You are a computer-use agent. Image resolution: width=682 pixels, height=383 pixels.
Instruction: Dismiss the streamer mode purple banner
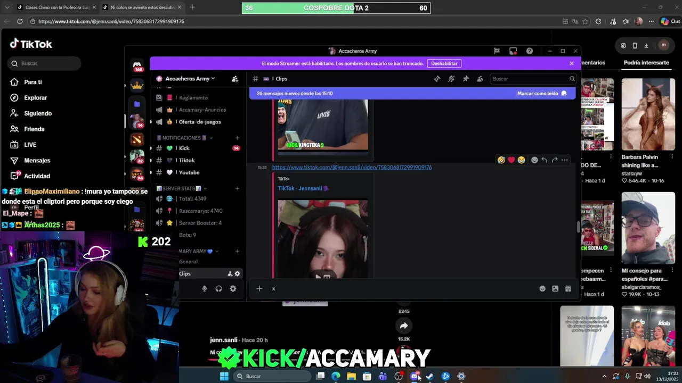tap(572, 63)
